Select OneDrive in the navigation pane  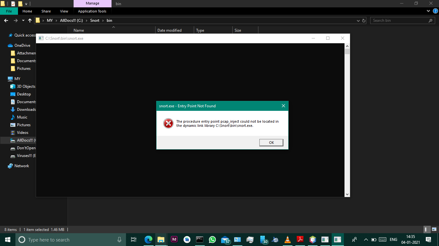click(22, 45)
